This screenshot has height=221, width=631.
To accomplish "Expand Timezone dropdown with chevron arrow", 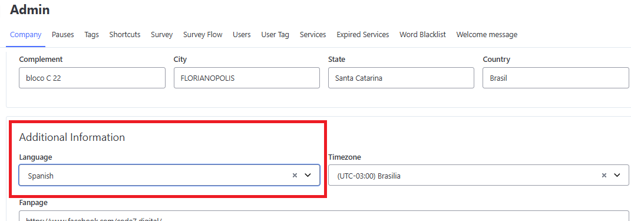I will [x=617, y=175].
